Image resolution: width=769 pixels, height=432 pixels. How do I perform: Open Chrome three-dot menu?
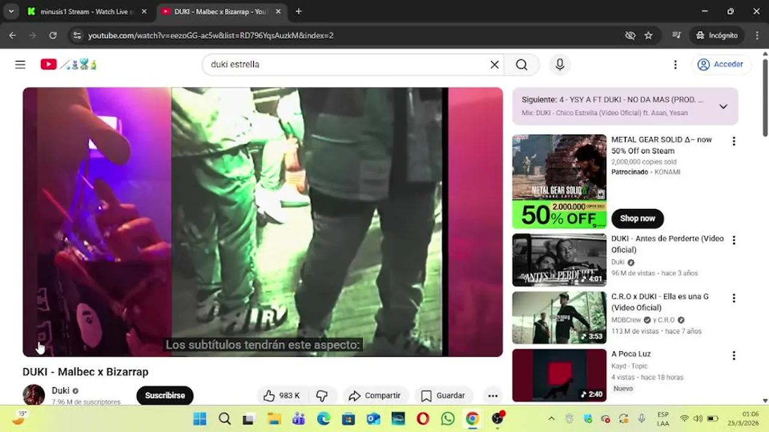pos(756,35)
